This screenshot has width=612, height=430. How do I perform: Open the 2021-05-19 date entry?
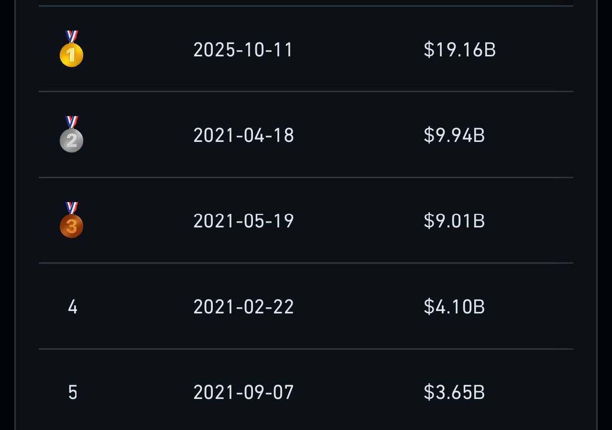pyautogui.click(x=243, y=221)
